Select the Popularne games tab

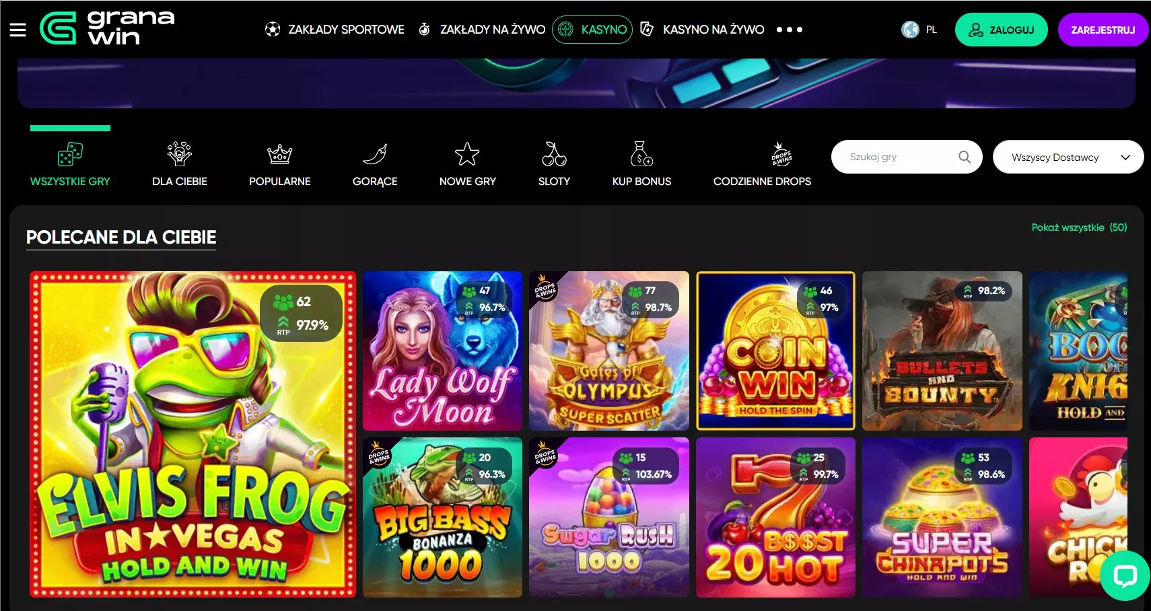click(x=279, y=164)
